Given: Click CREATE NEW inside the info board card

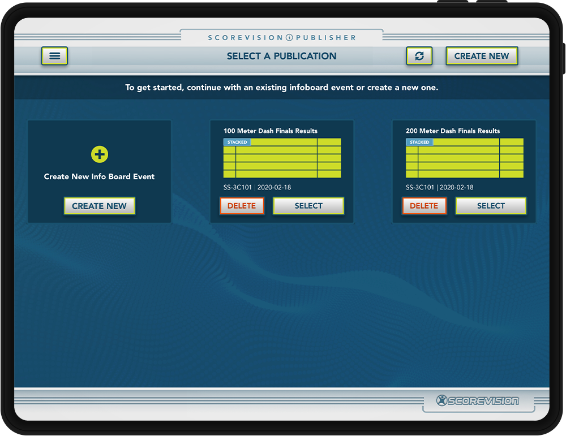Looking at the screenshot, I should tap(100, 206).
